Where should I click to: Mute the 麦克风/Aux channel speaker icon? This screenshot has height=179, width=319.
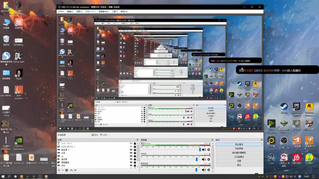204,150
